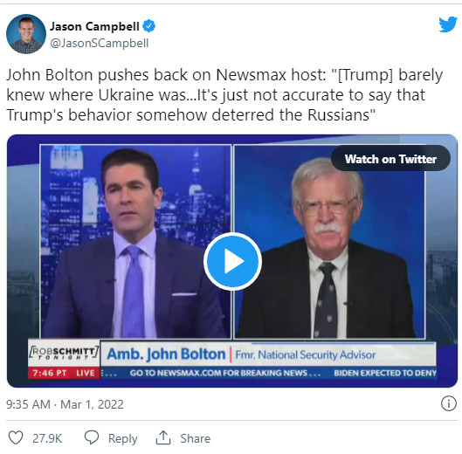Screen dimensions: 462x454
Task: Click the Reply text label
Action: point(122,438)
